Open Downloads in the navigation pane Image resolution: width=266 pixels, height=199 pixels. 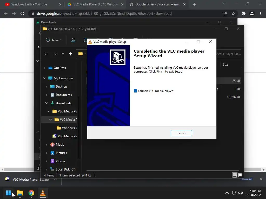[63, 103]
